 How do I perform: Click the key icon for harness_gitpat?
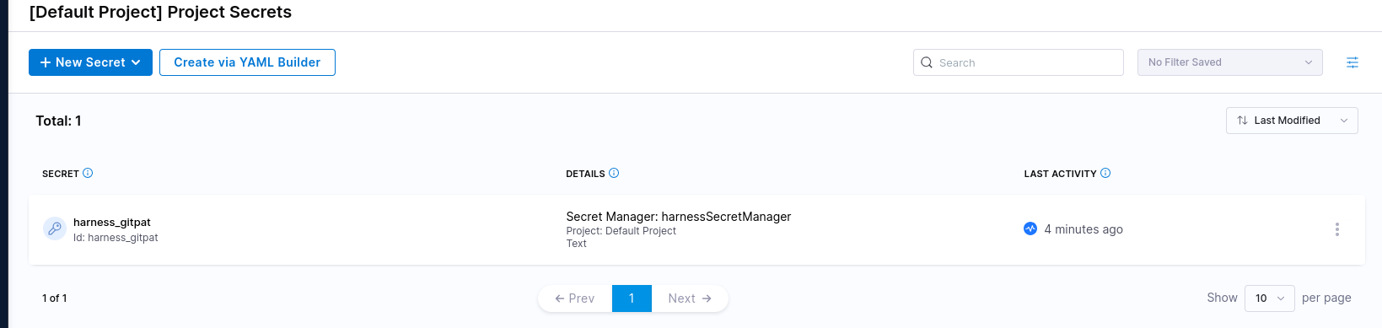55,229
